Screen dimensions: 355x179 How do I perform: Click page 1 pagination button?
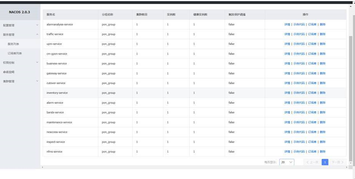(325, 162)
